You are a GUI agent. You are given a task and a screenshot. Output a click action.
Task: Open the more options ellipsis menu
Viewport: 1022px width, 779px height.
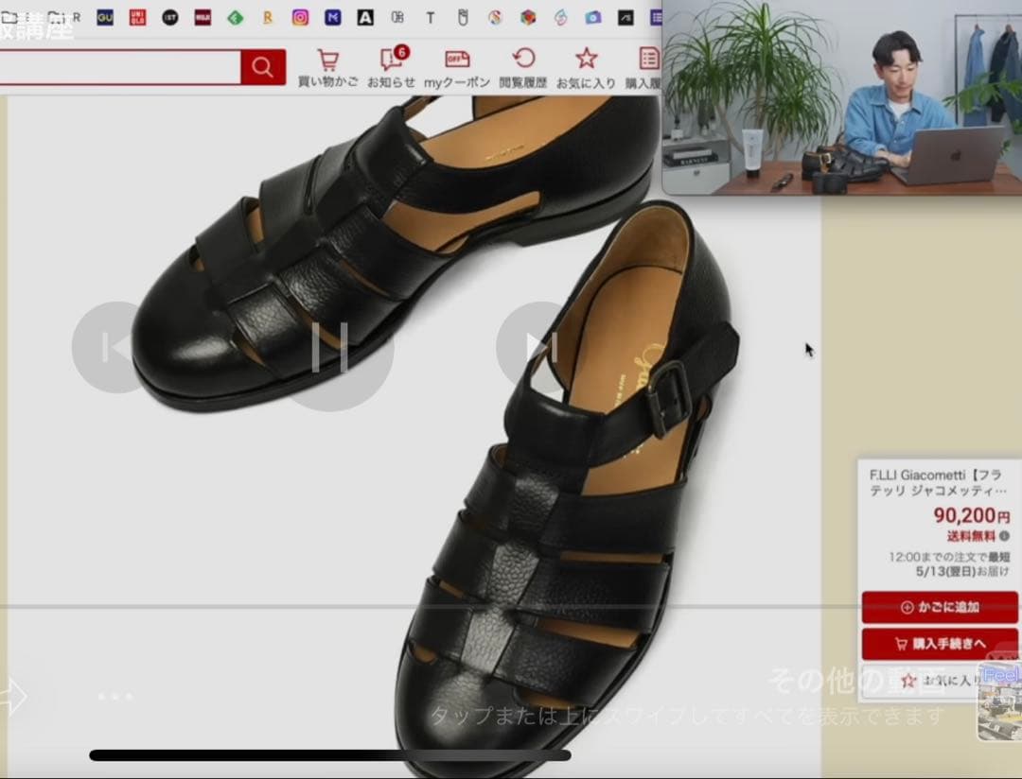[115, 697]
